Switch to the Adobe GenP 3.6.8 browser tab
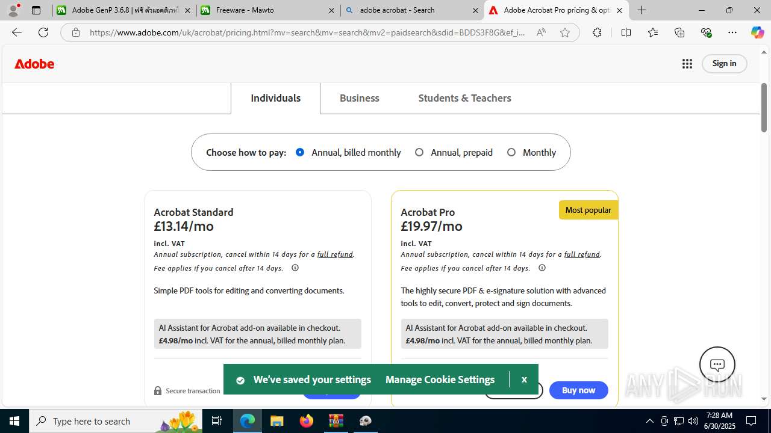 (x=118, y=10)
